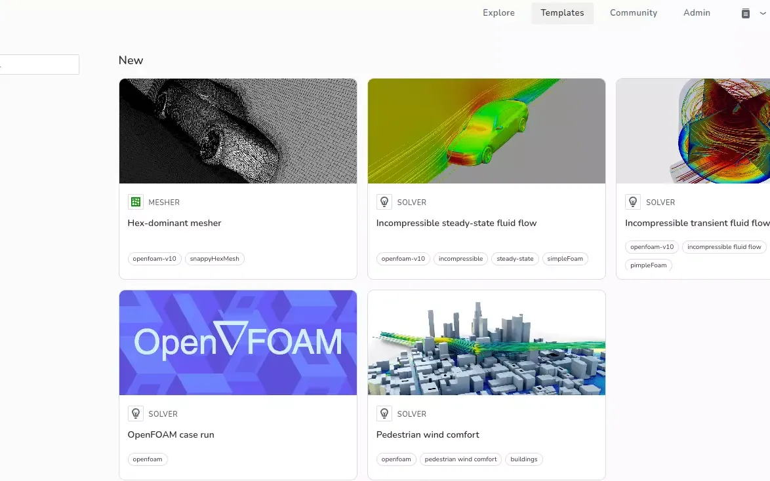Viewport: 770px width, 481px height.
Task: Click the buildings tag
Action: [523, 459]
